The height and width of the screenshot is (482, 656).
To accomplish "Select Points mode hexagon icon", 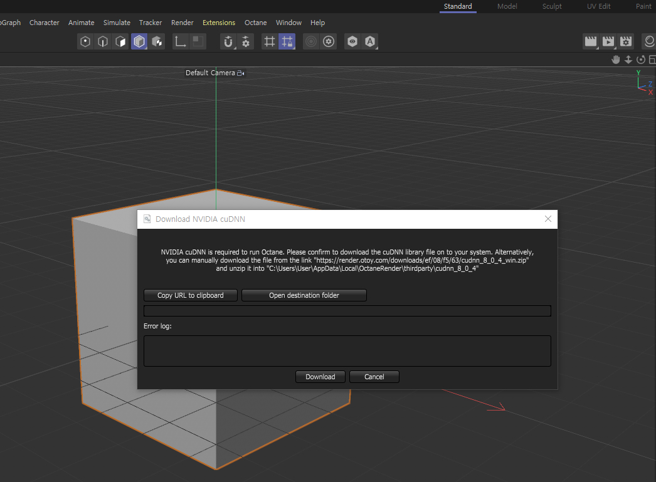I will coord(85,41).
